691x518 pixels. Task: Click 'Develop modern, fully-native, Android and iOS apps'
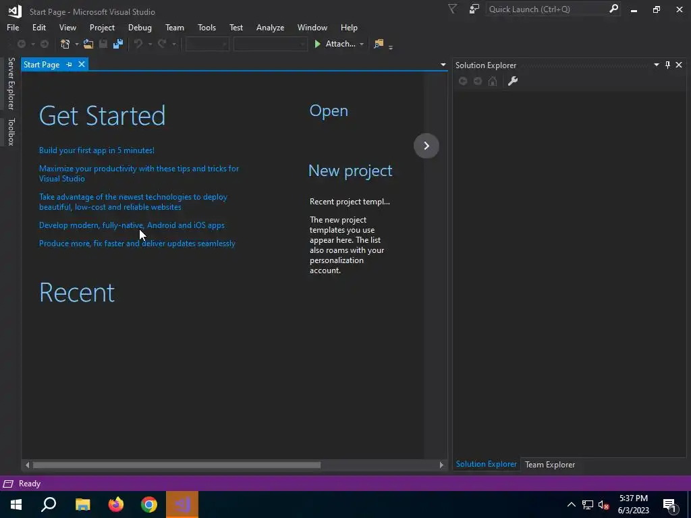(132, 225)
